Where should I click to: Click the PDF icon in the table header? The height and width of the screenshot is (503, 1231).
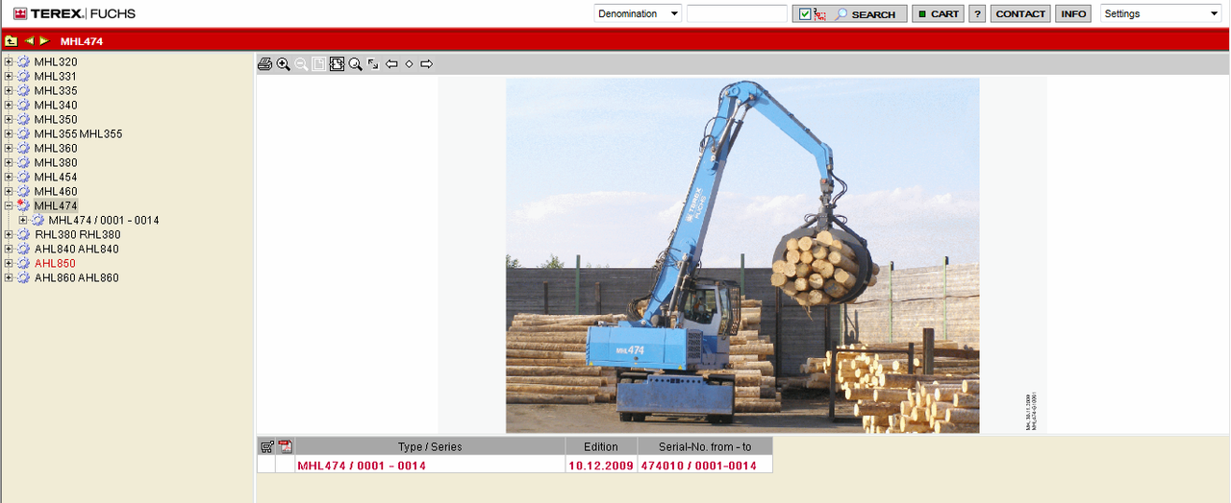(285, 446)
